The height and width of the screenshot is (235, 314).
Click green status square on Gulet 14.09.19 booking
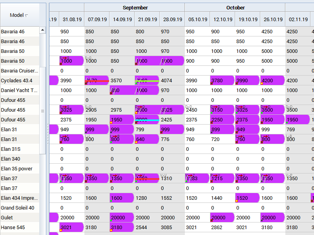(111, 221)
